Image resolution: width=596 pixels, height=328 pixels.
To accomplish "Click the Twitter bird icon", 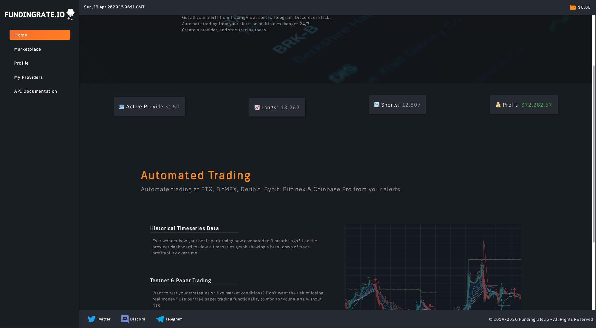I will [x=91, y=319].
